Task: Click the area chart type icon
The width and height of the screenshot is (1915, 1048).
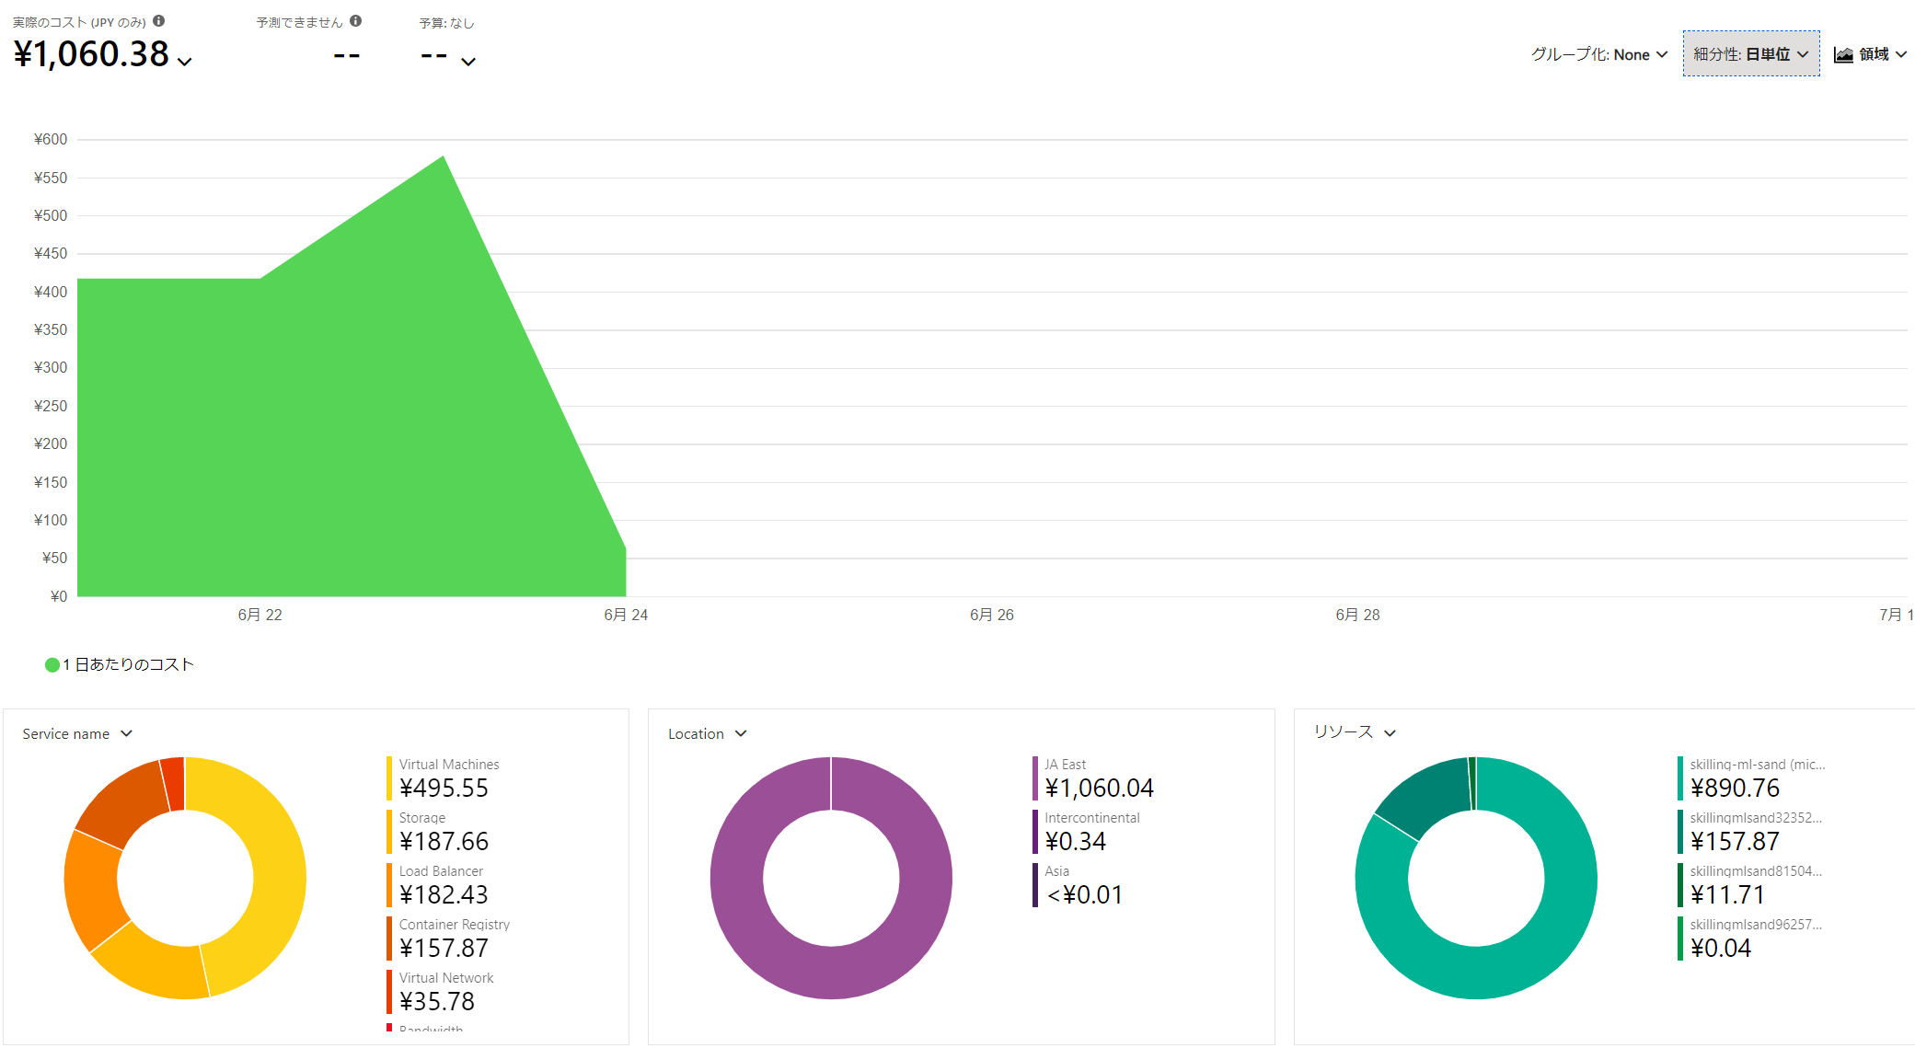Action: [x=1843, y=55]
